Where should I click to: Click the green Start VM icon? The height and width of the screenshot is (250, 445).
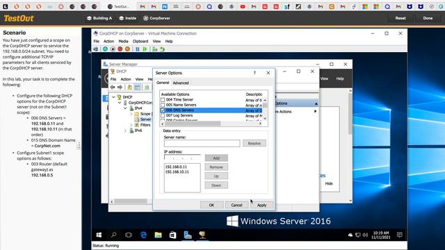coord(105,49)
